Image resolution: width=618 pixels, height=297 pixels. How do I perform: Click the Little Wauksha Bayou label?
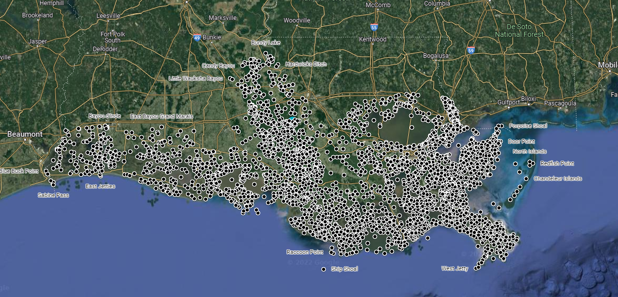point(195,79)
